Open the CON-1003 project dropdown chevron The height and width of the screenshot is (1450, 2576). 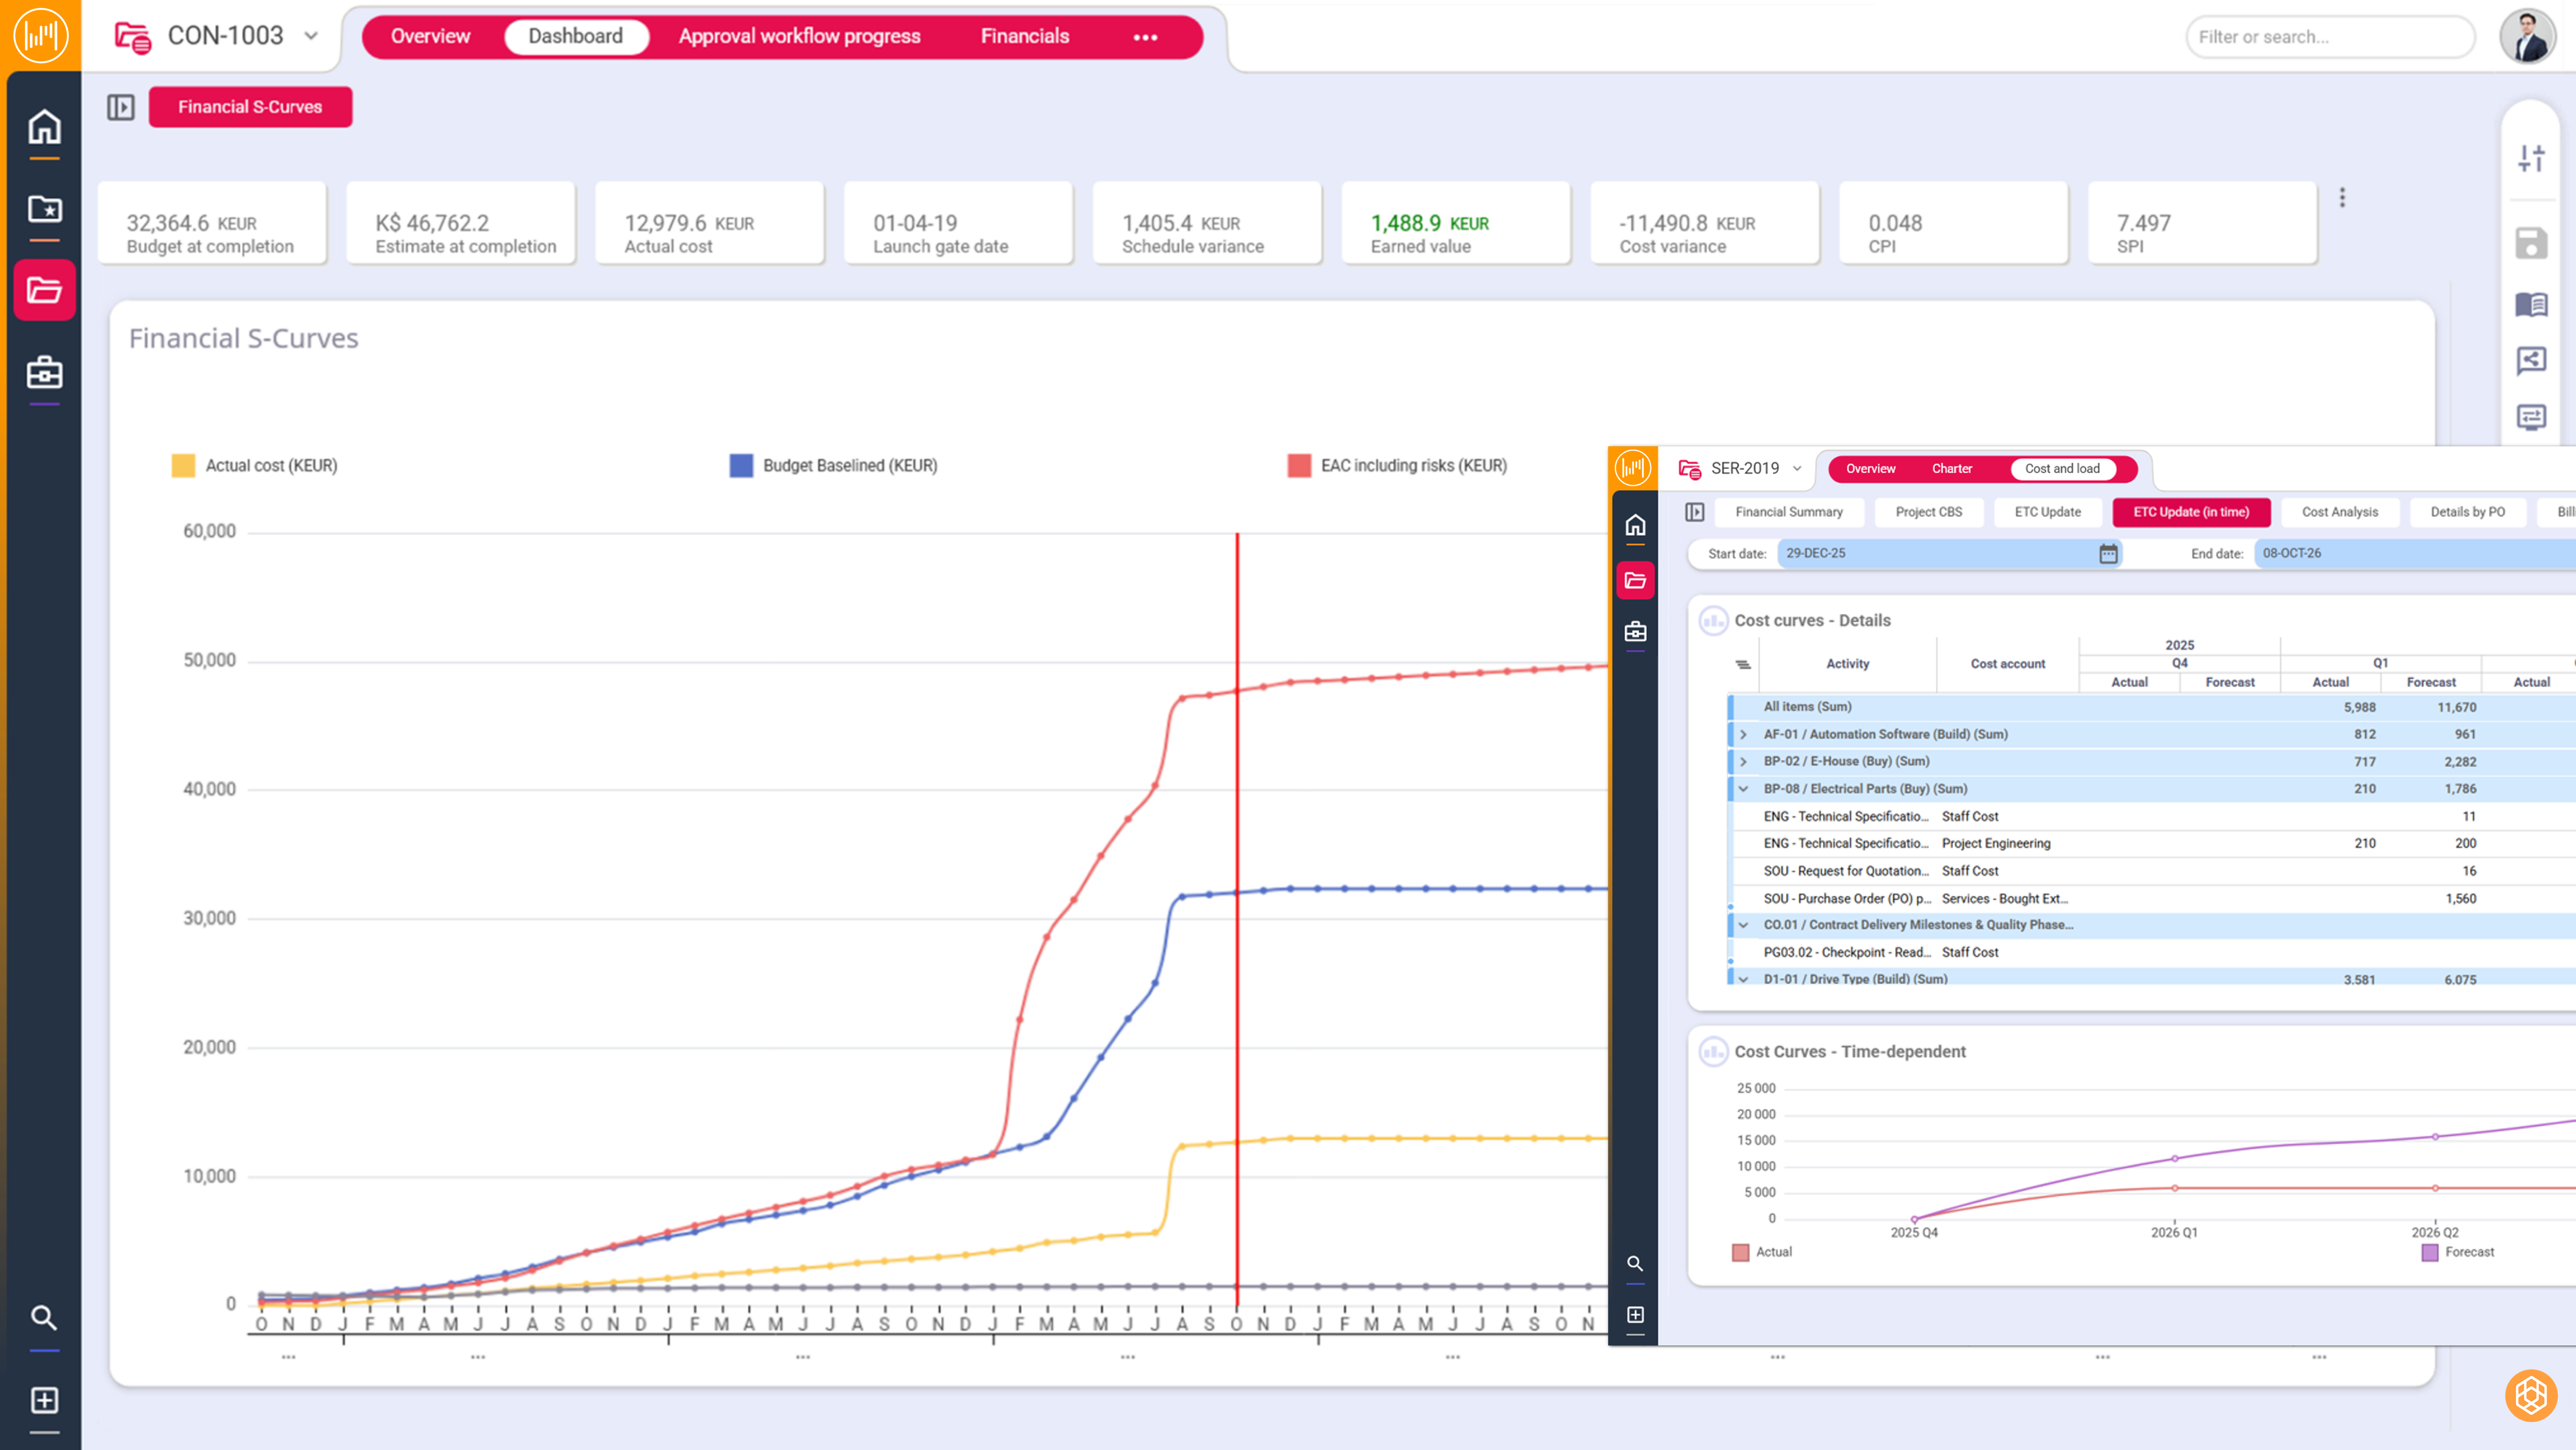coord(311,36)
